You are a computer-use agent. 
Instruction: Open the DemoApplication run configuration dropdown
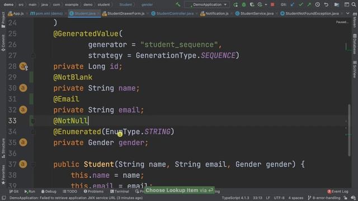208,4
